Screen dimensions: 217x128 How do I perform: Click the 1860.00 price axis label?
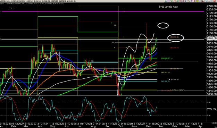click(x=211, y=87)
